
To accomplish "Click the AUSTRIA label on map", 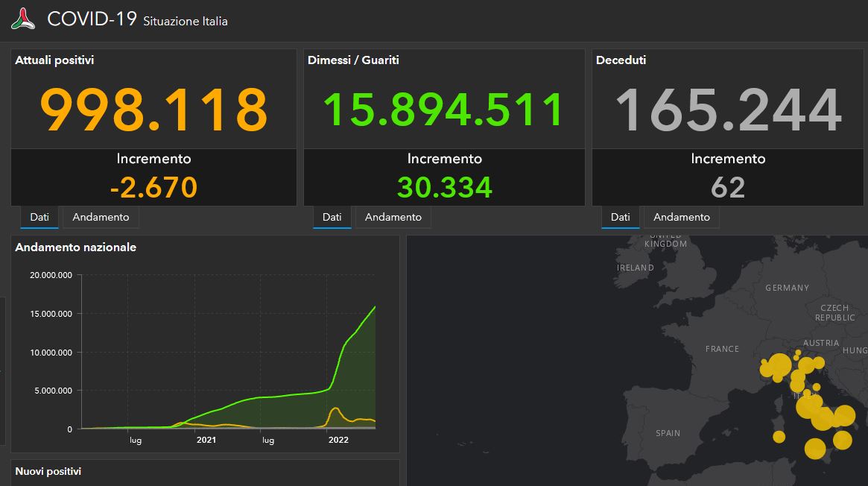I will 821,343.
